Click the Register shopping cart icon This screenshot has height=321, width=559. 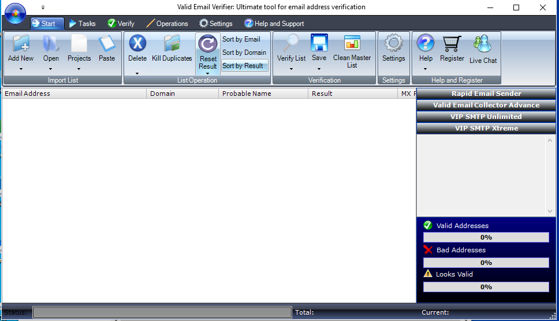click(452, 43)
